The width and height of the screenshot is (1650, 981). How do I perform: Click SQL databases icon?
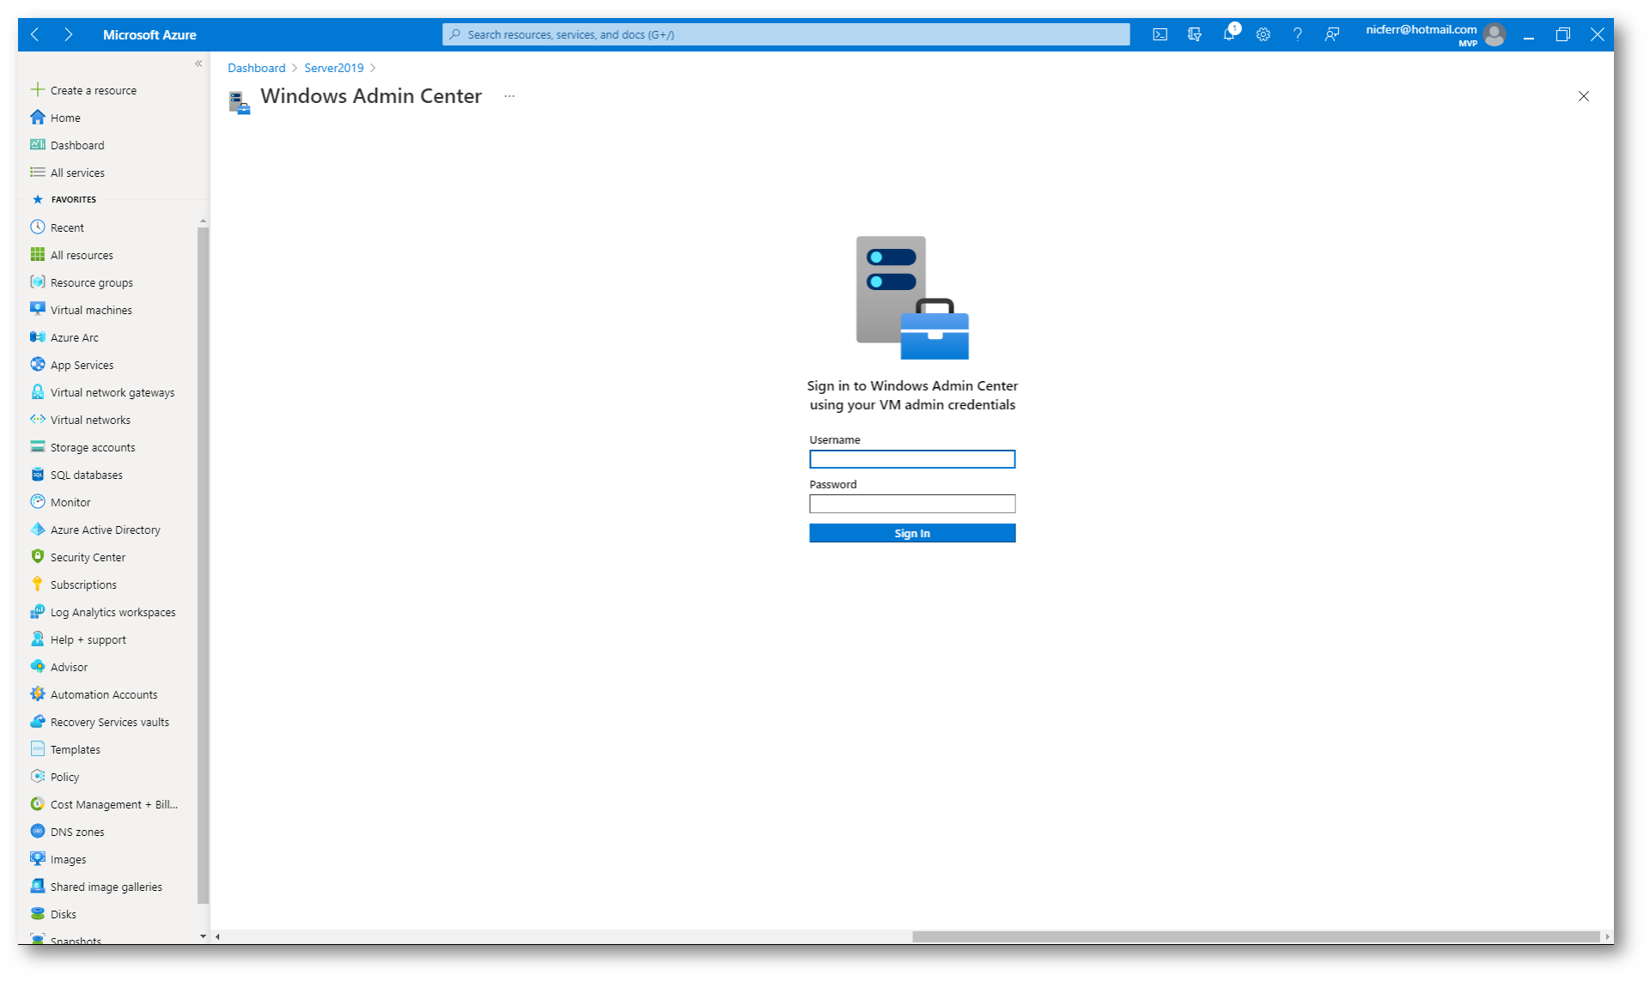pos(38,475)
